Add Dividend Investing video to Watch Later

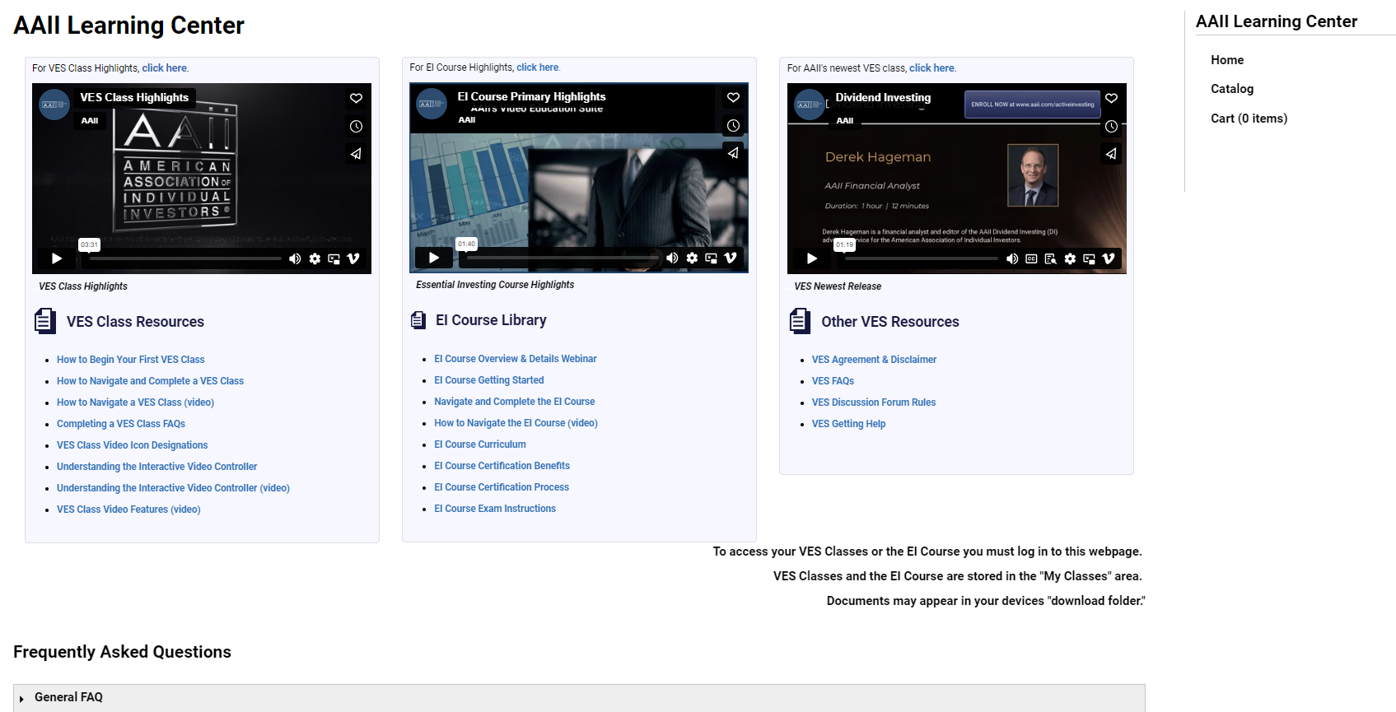1111,126
